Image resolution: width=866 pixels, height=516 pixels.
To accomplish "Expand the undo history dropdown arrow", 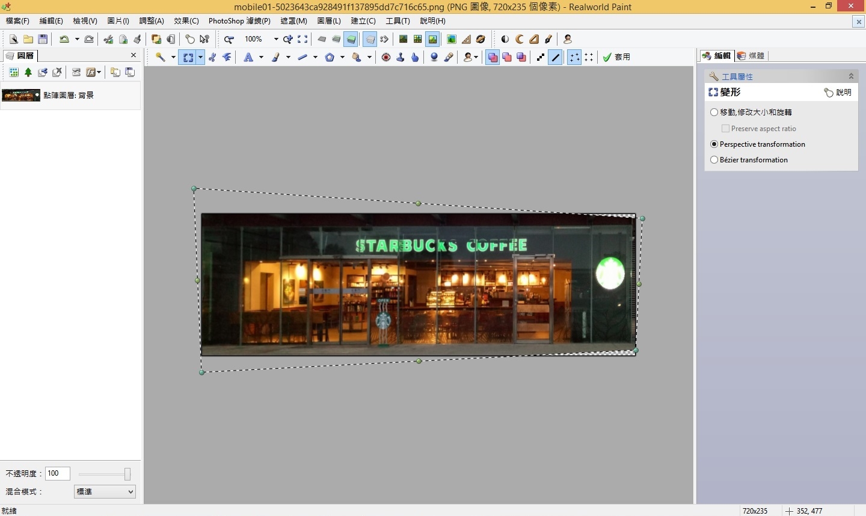I will click(77, 39).
